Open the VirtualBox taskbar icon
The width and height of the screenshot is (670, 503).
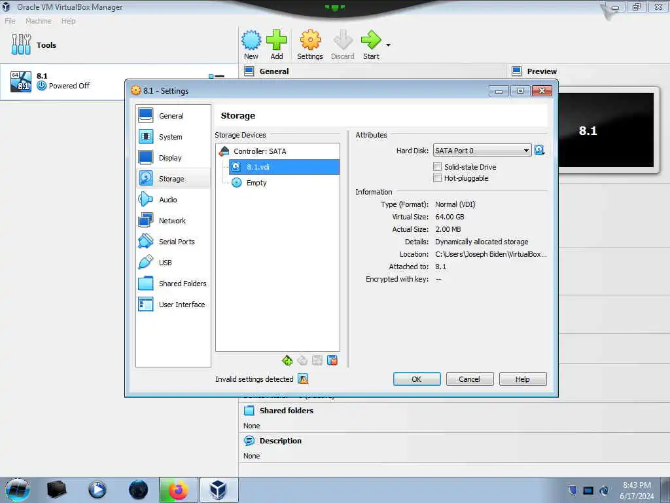(x=219, y=490)
